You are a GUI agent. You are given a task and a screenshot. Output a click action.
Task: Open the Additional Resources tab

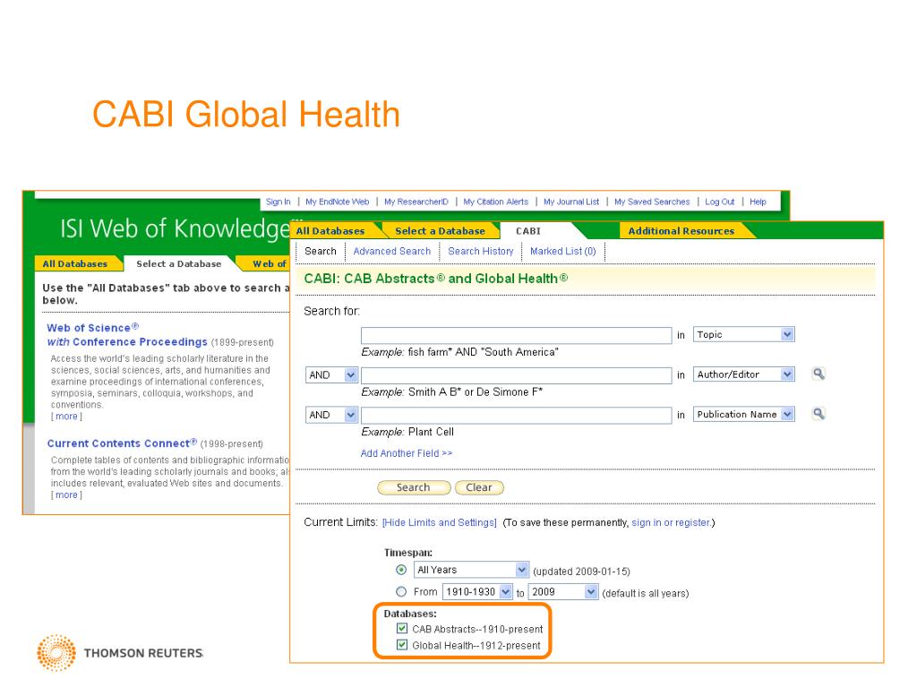pos(681,231)
